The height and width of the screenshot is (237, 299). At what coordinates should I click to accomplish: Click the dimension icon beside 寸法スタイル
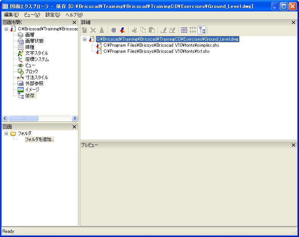coord(21,77)
